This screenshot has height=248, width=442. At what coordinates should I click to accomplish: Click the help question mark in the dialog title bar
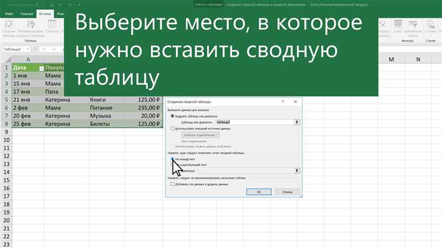[283, 101]
